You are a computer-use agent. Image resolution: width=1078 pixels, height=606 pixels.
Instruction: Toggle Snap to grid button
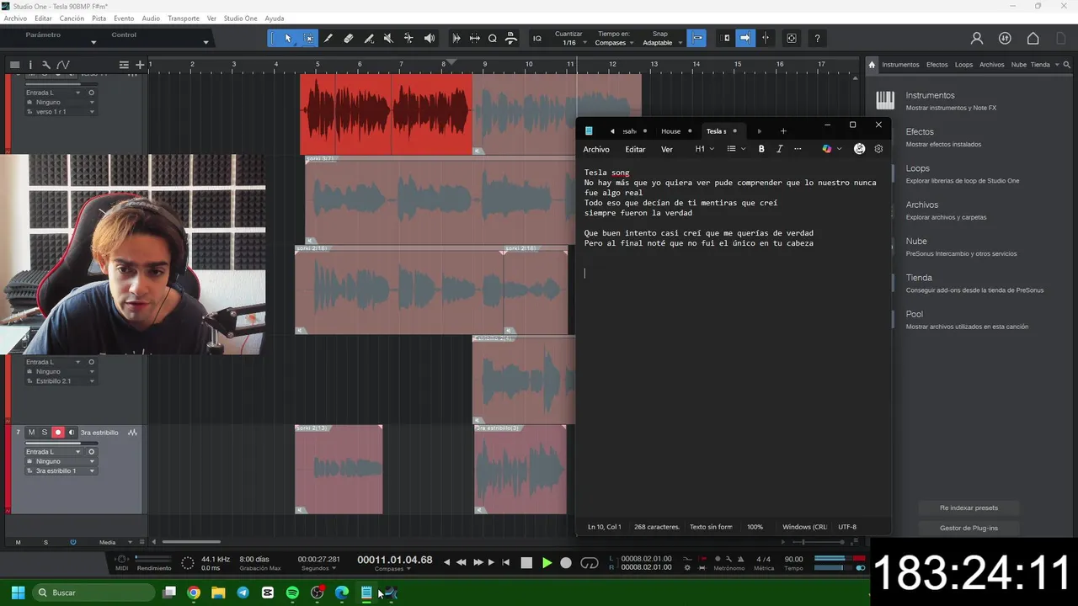coord(696,38)
